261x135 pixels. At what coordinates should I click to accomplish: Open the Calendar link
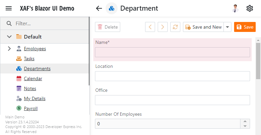click(x=33, y=78)
